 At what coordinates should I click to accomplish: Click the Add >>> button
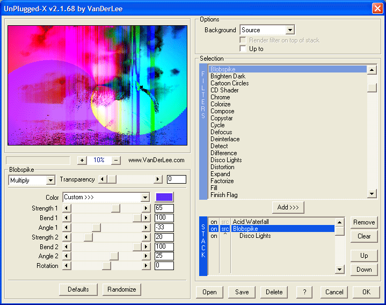(x=288, y=207)
